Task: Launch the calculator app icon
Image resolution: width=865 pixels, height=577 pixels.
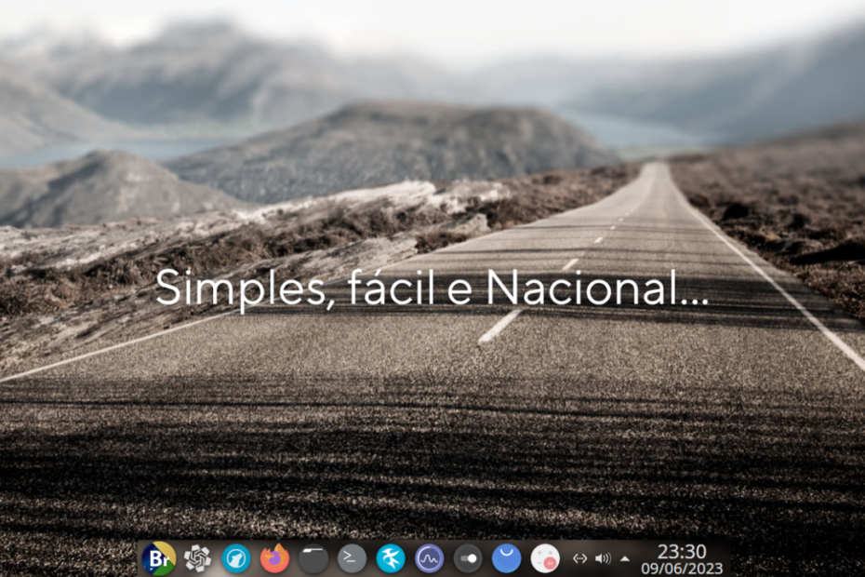Action: coord(545,558)
